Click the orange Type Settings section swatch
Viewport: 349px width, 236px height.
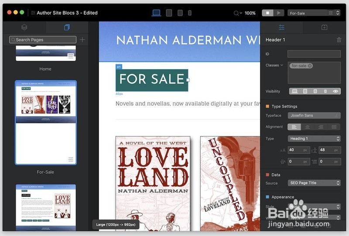[x=267, y=106]
